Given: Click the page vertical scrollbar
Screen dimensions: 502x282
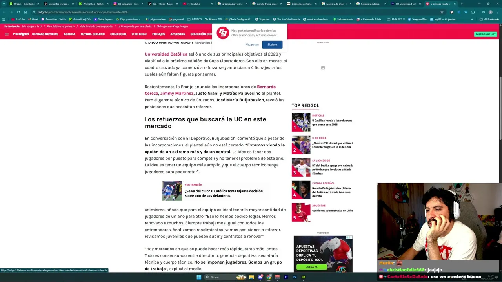Looking at the screenshot, I should [x=500, y=108].
